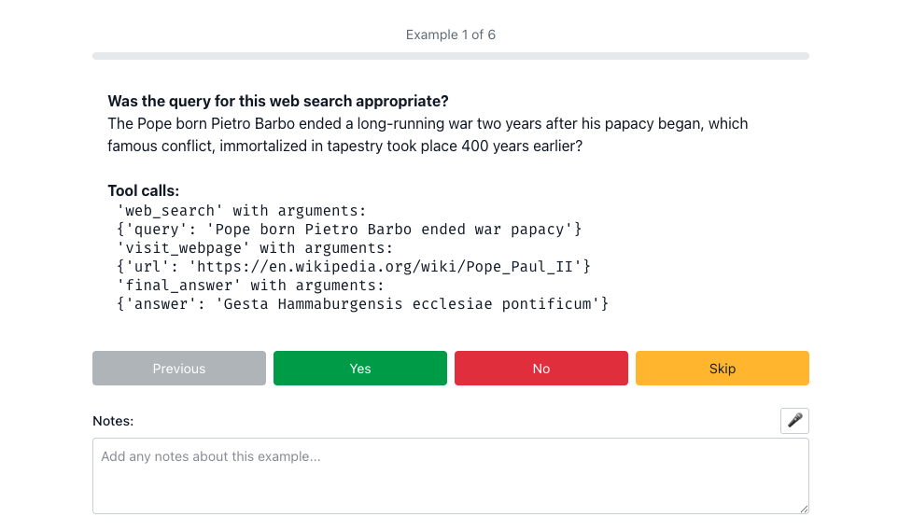
Task: Click the Gesta Hammaburgensis answer line
Action: (362, 304)
